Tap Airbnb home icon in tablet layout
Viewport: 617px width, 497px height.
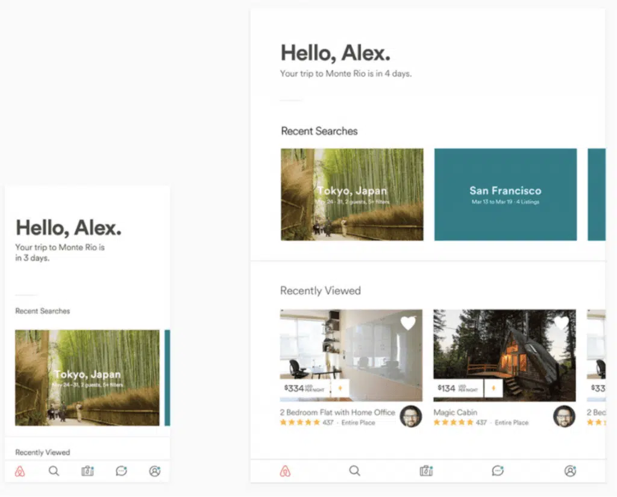[285, 470]
